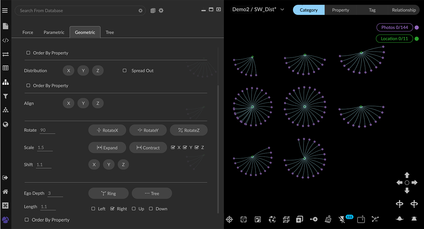Viewport: 424px width, 229px height.
Task: Click the Search From Database field
Action: click(x=77, y=11)
